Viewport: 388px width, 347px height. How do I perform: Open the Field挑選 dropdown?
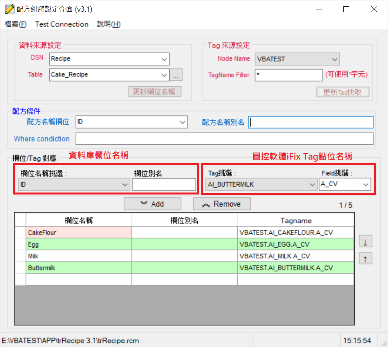[366, 185]
